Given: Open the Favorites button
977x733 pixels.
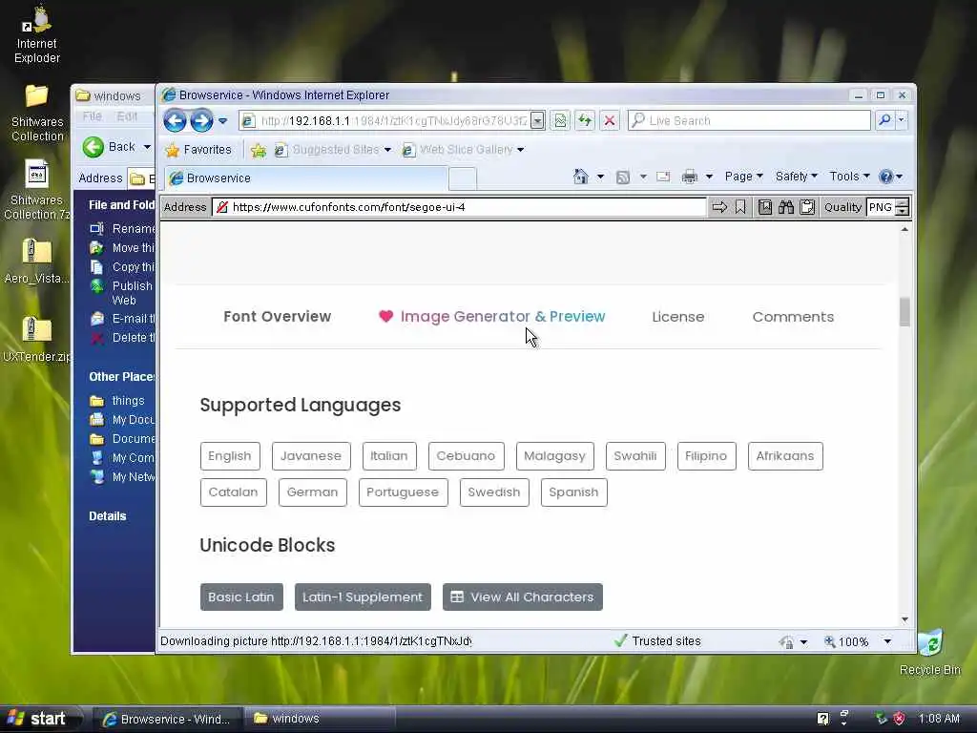Looking at the screenshot, I should (198, 150).
